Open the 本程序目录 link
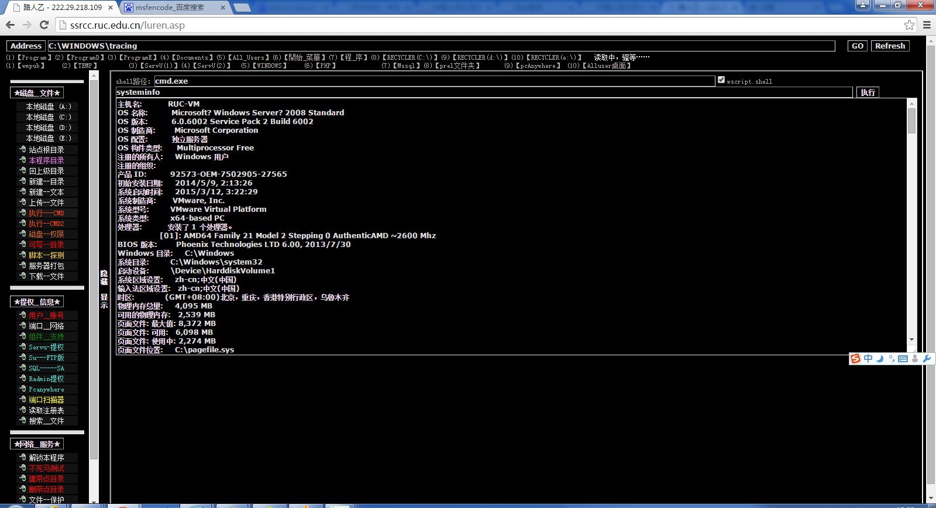The image size is (936, 508). point(46,160)
